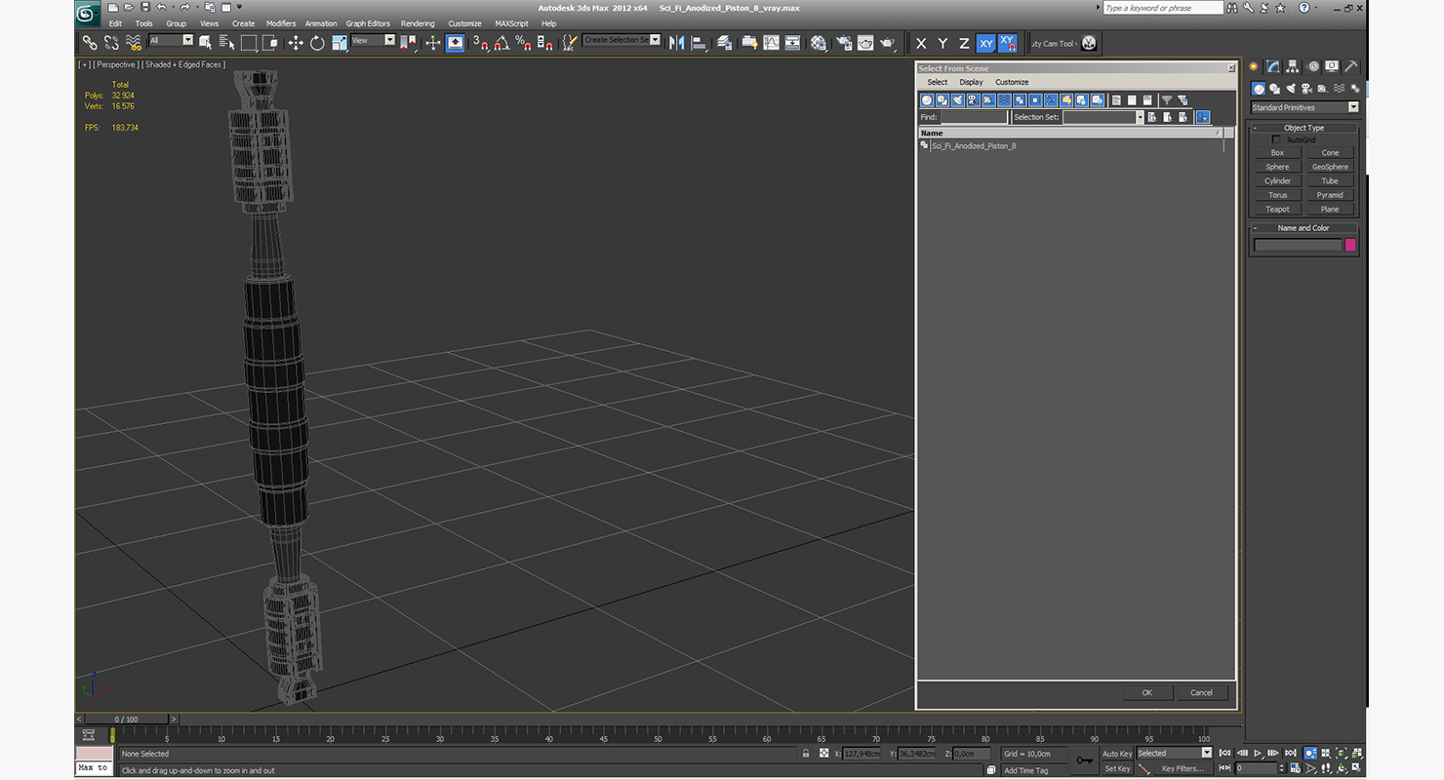This screenshot has height=780, width=1444.
Task: Select Sci_Fi_Anodized_Piston_8 in the list
Action: pos(974,146)
